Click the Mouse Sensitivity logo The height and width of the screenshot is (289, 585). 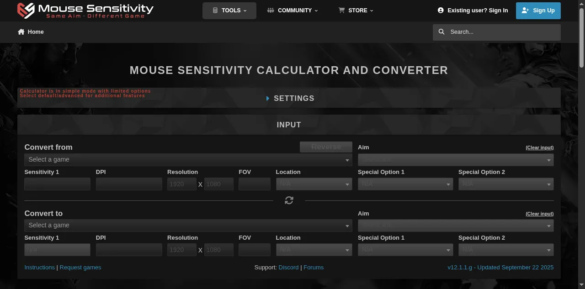click(x=85, y=11)
